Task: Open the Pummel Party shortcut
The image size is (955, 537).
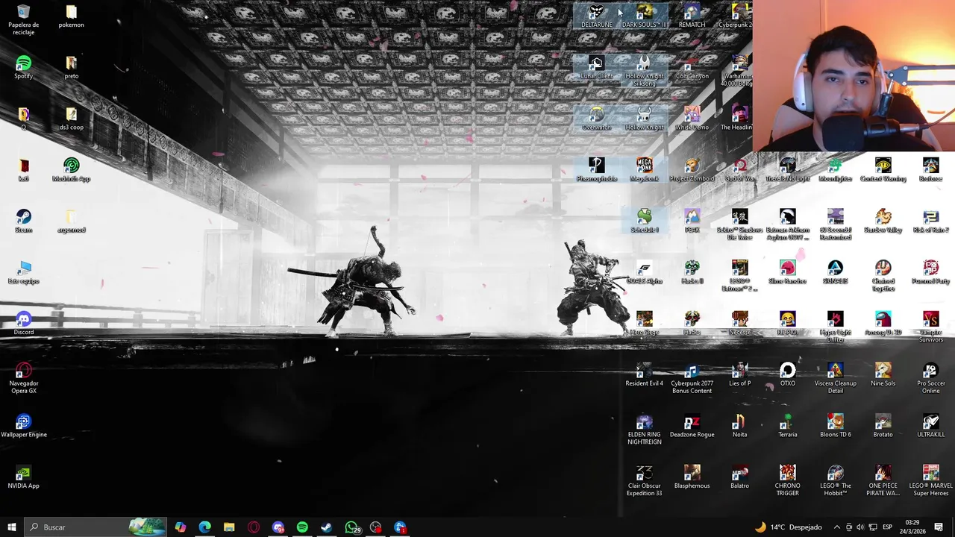Action: (930, 272)
